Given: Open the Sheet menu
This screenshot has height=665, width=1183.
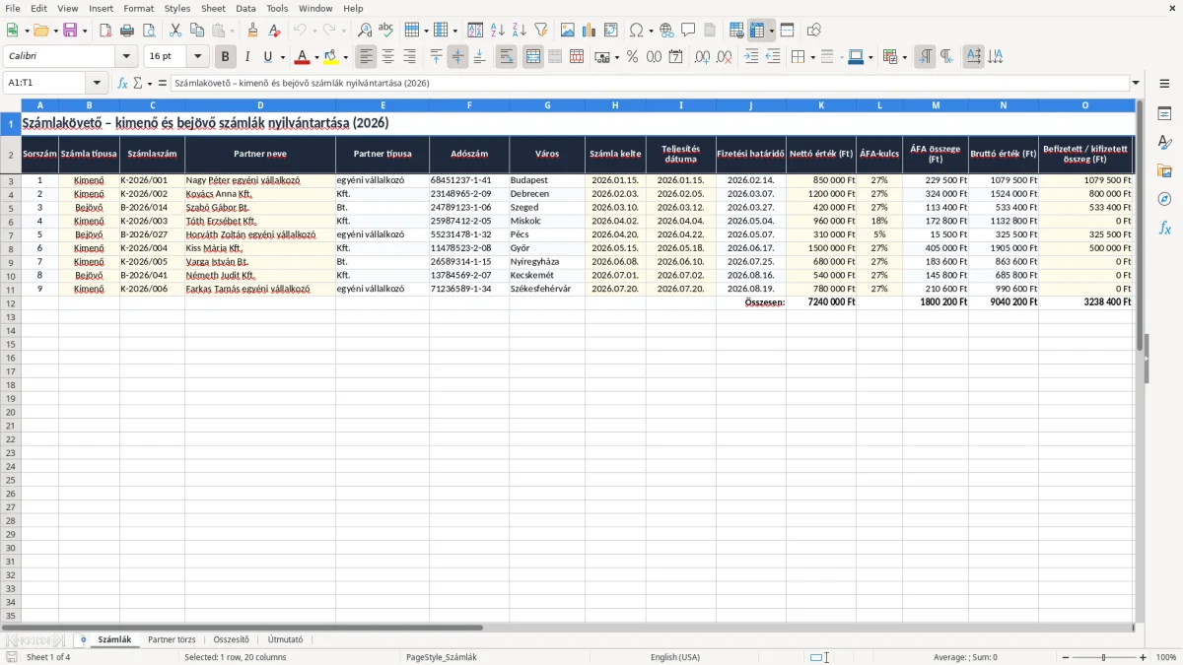Looking at the screenshot, I should tap(213, 8).
